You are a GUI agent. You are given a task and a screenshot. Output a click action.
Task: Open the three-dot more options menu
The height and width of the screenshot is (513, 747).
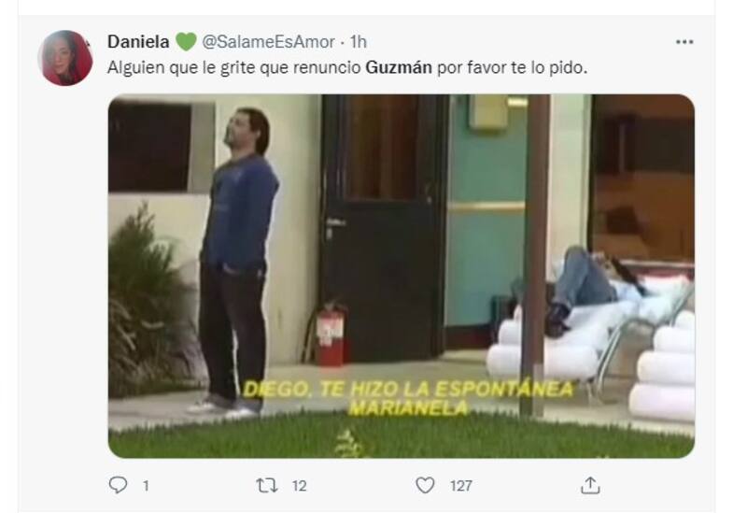tap(684, 42)
